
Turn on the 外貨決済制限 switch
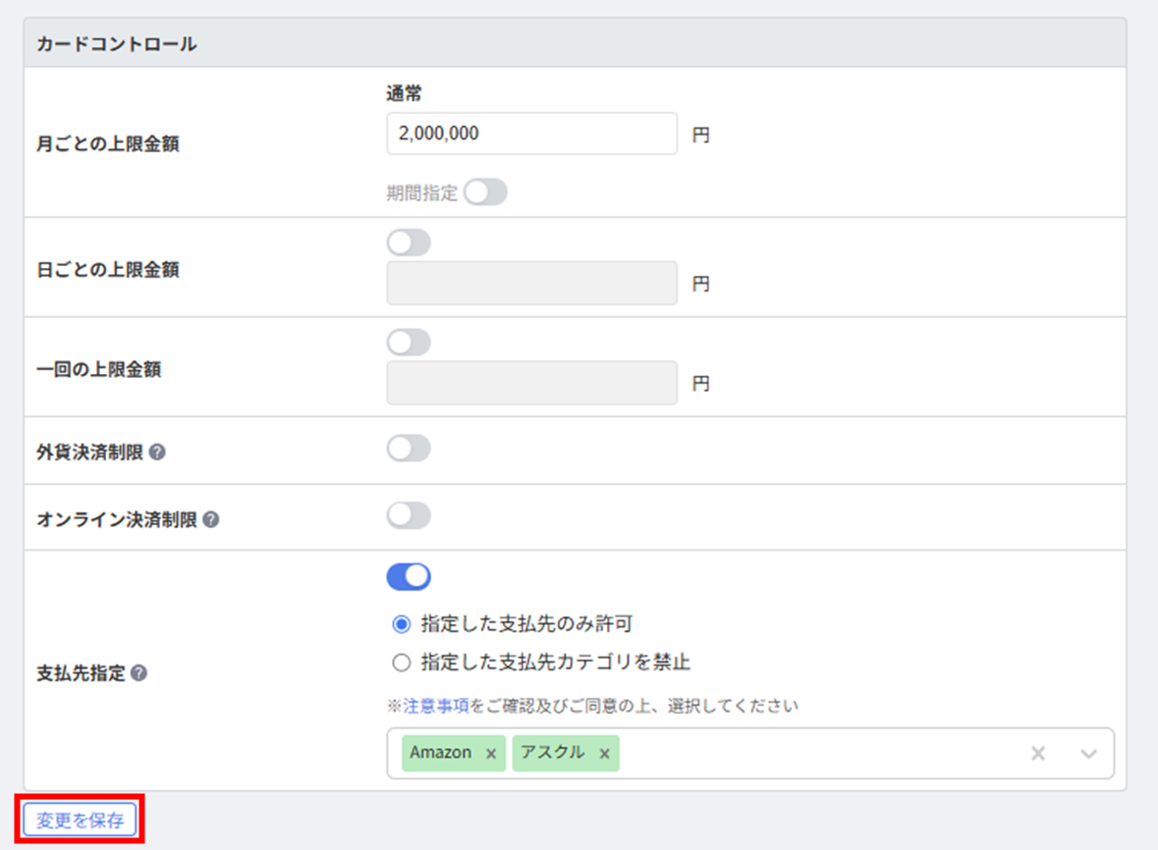pyautogui.click(x=409, y=448)
